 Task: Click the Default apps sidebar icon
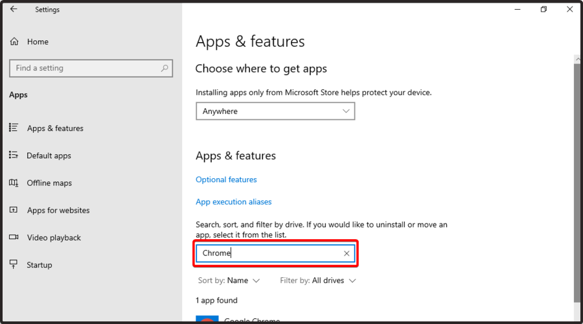pyautogui.click(x=14, y=155)
